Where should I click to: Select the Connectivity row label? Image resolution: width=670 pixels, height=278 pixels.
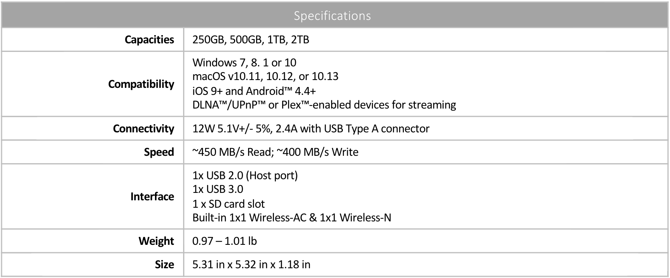pyautogui.click(x=143, y=128)
